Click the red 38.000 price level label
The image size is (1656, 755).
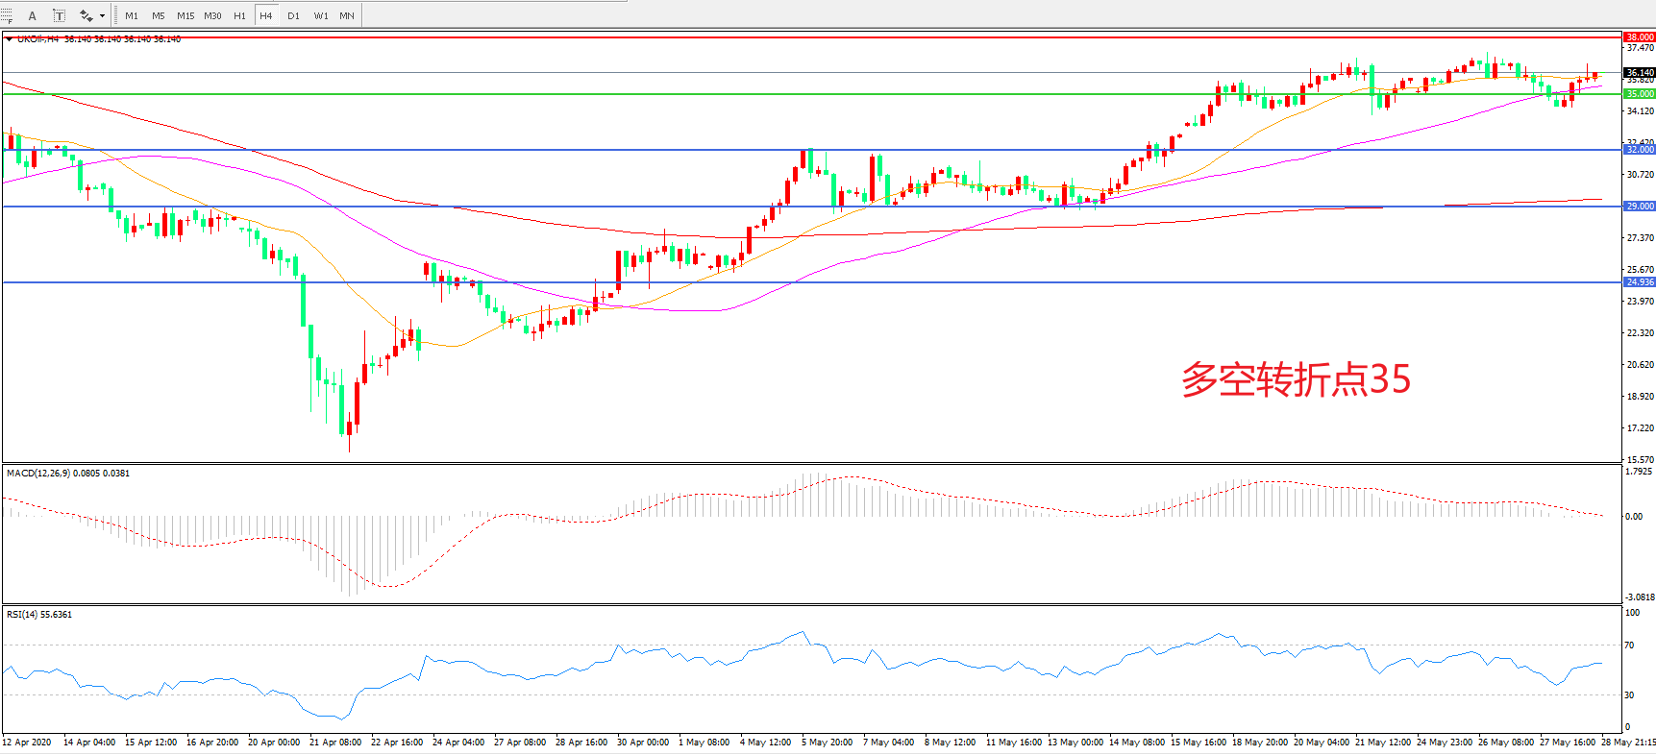click(x=1639, y=37)
